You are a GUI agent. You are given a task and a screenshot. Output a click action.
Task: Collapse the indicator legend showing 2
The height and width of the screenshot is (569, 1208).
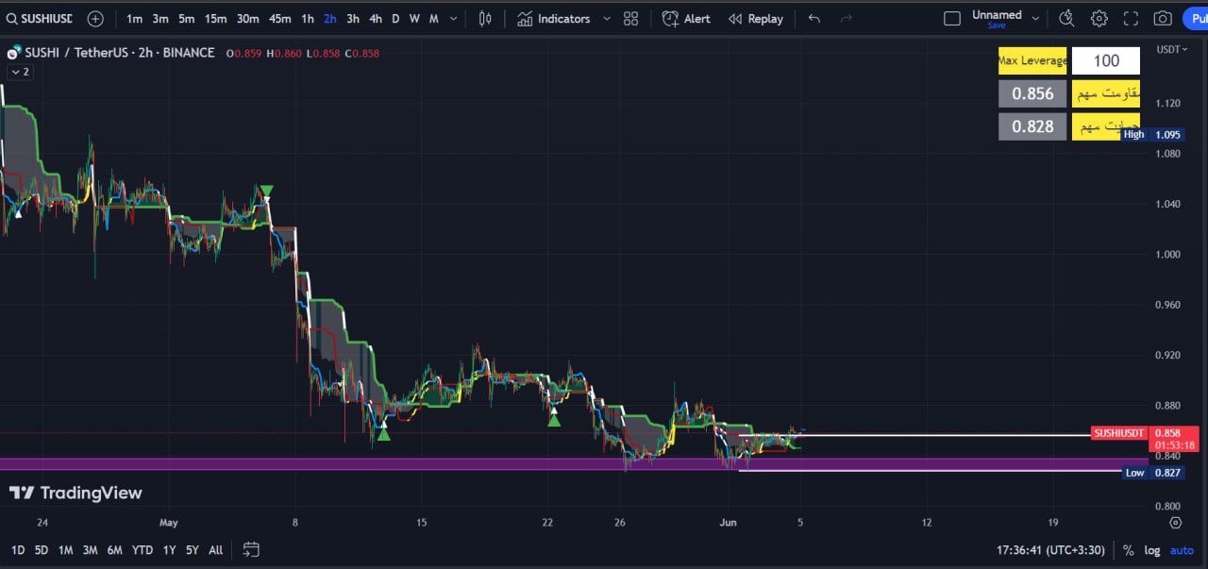[20, 72]
